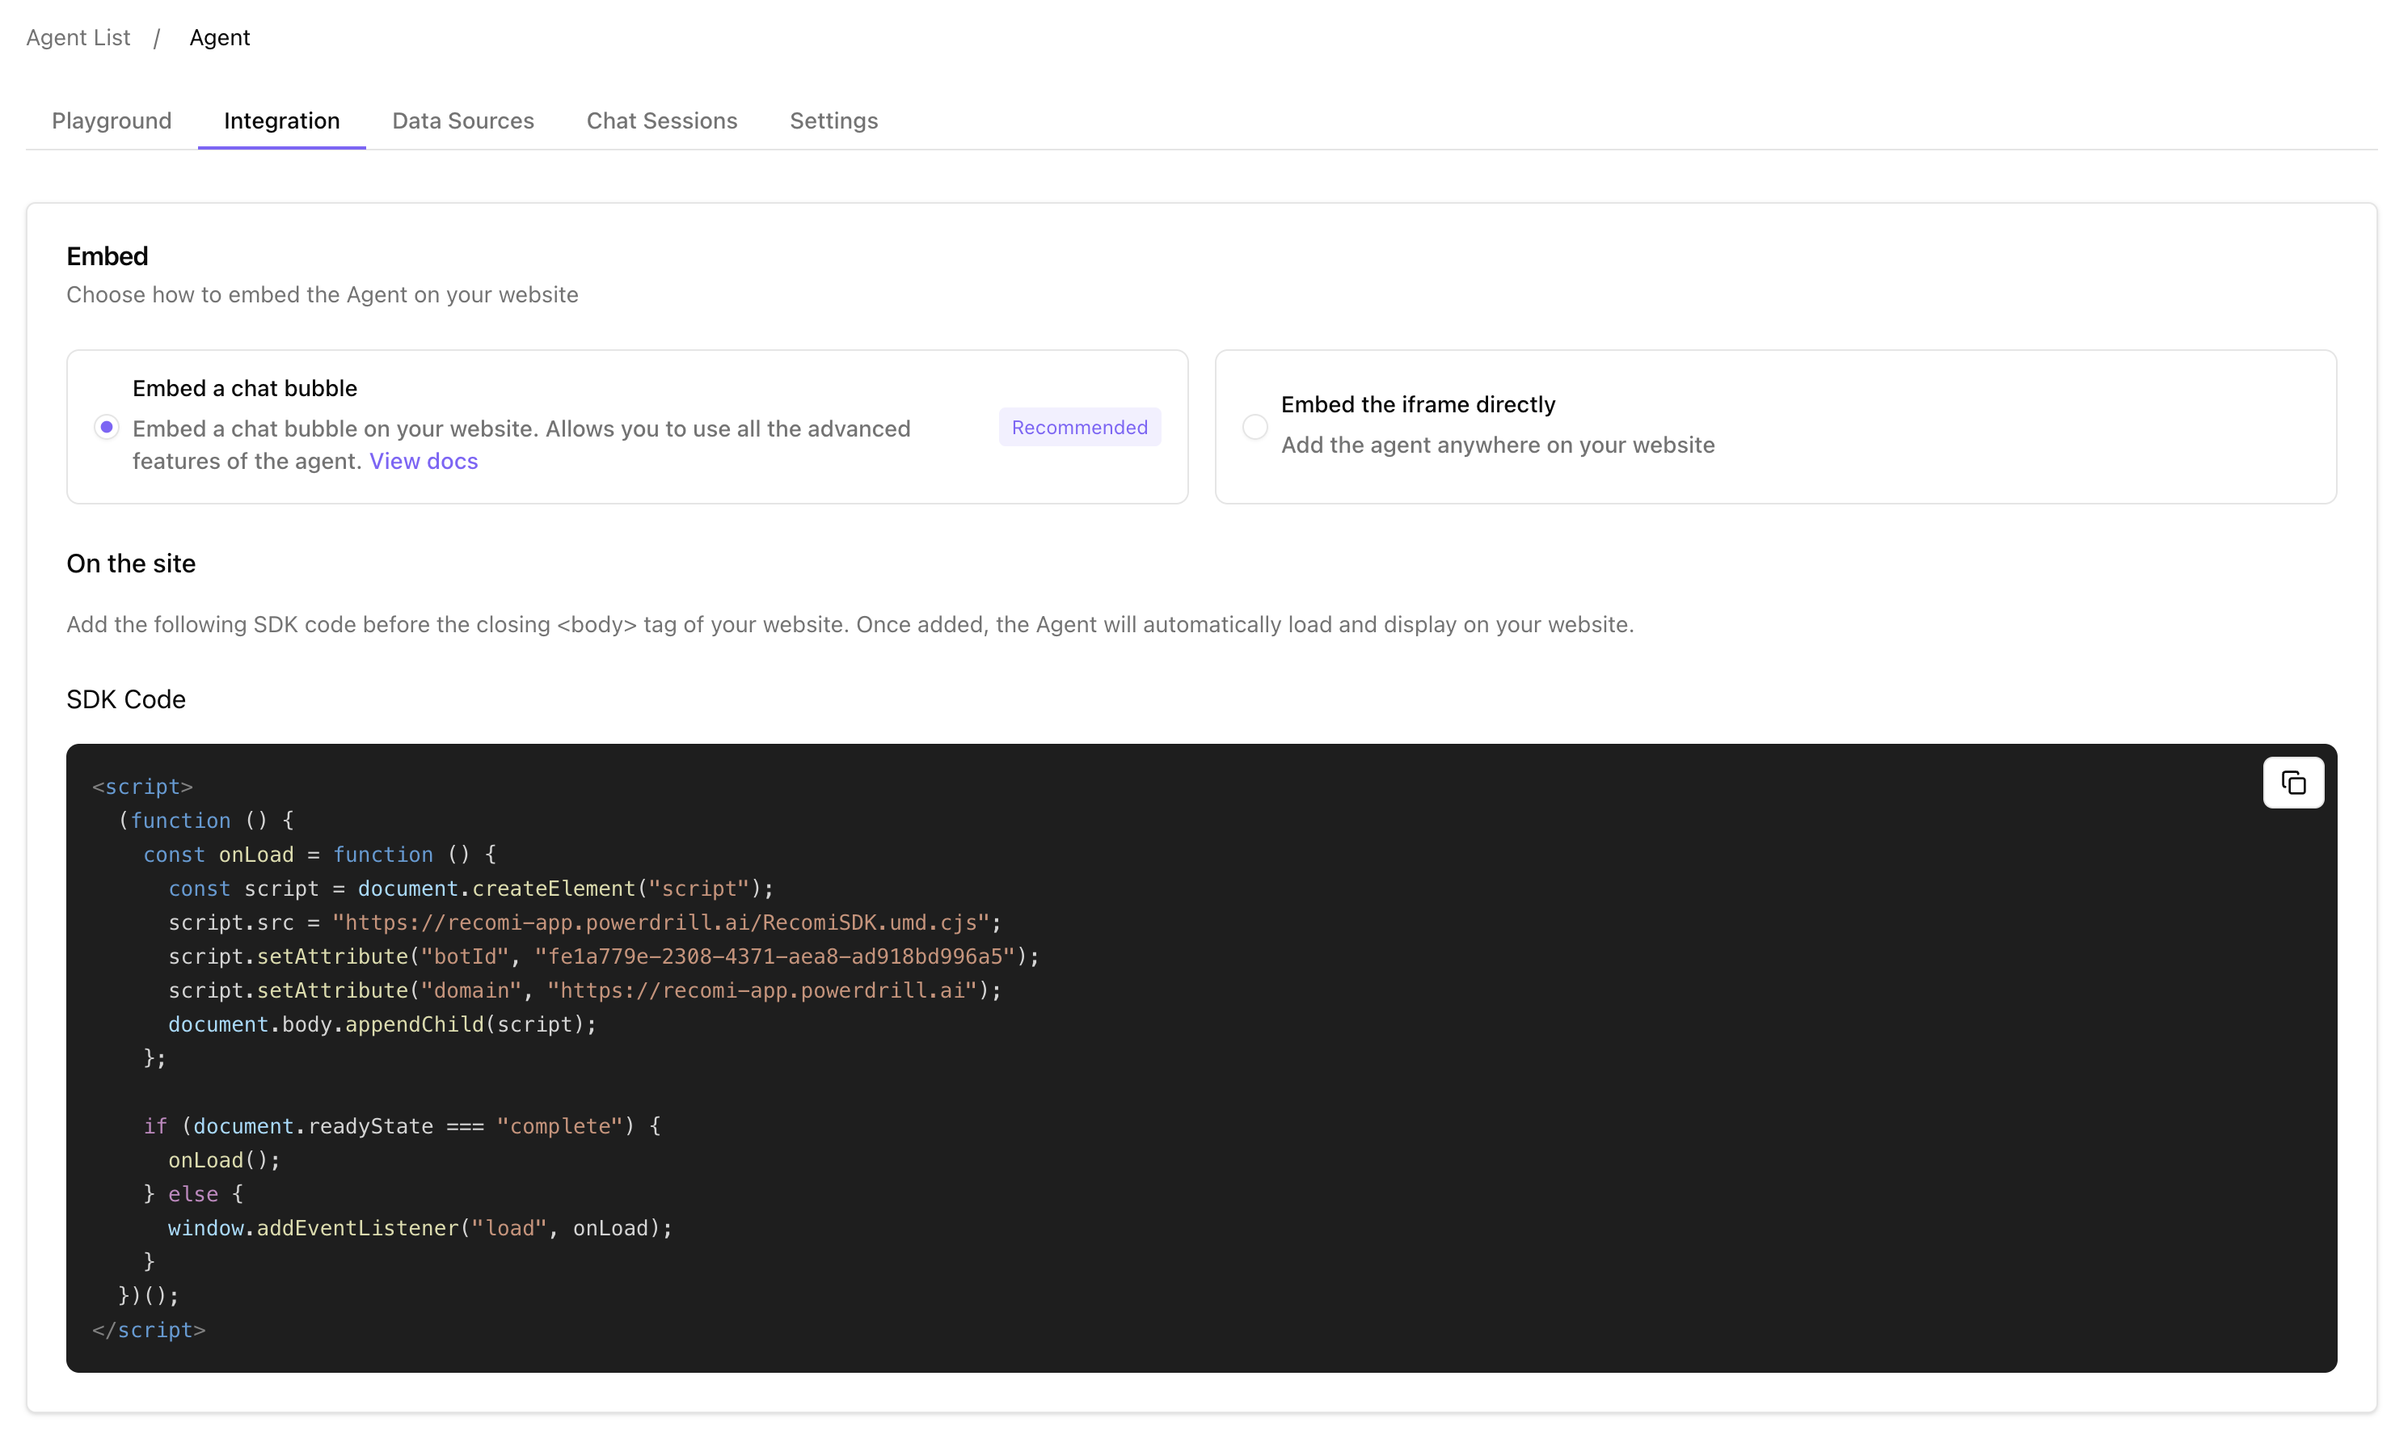The width and height of the screenshot is (2391, 1431).
Task: Click the 'Add the agent anywhere' description
Action: pyautogui.click(x=1497, y=445)
